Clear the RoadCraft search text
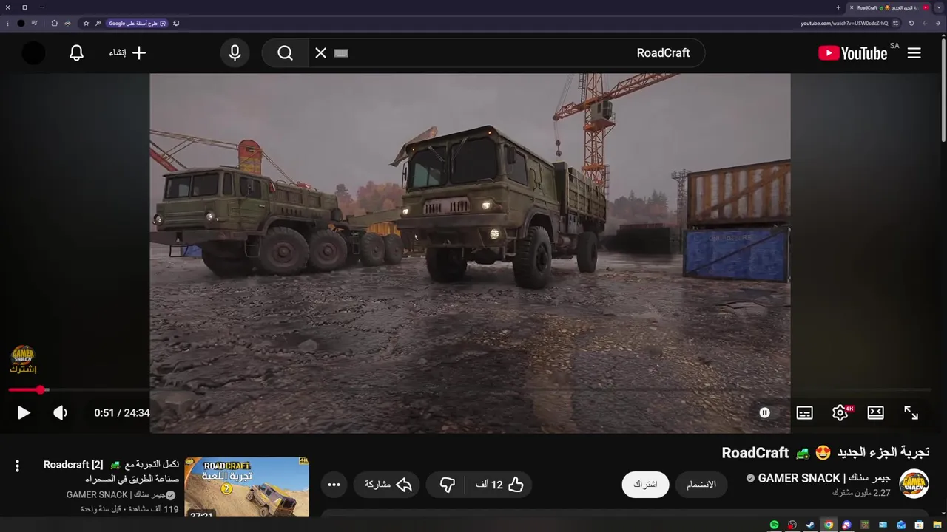This screenshot has width=947, height=532. 320,53
